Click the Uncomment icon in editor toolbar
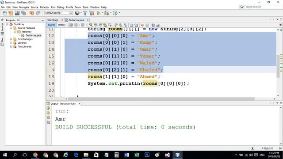Screen dimensions: 283x159 click(158, 25)
